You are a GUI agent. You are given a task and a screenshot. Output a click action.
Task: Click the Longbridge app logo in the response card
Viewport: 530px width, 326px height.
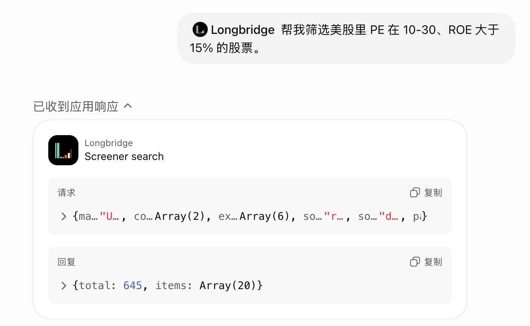tap(63, 150)
